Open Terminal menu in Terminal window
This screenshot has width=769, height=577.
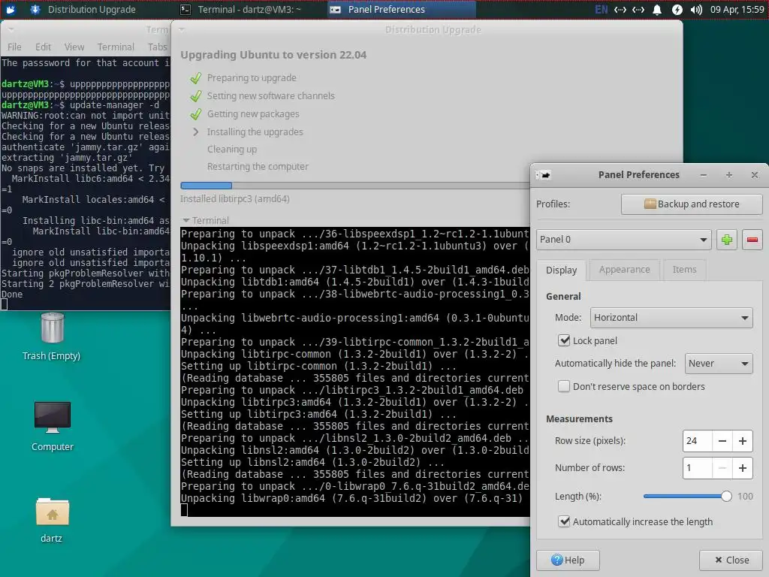[x=116, y=47]
